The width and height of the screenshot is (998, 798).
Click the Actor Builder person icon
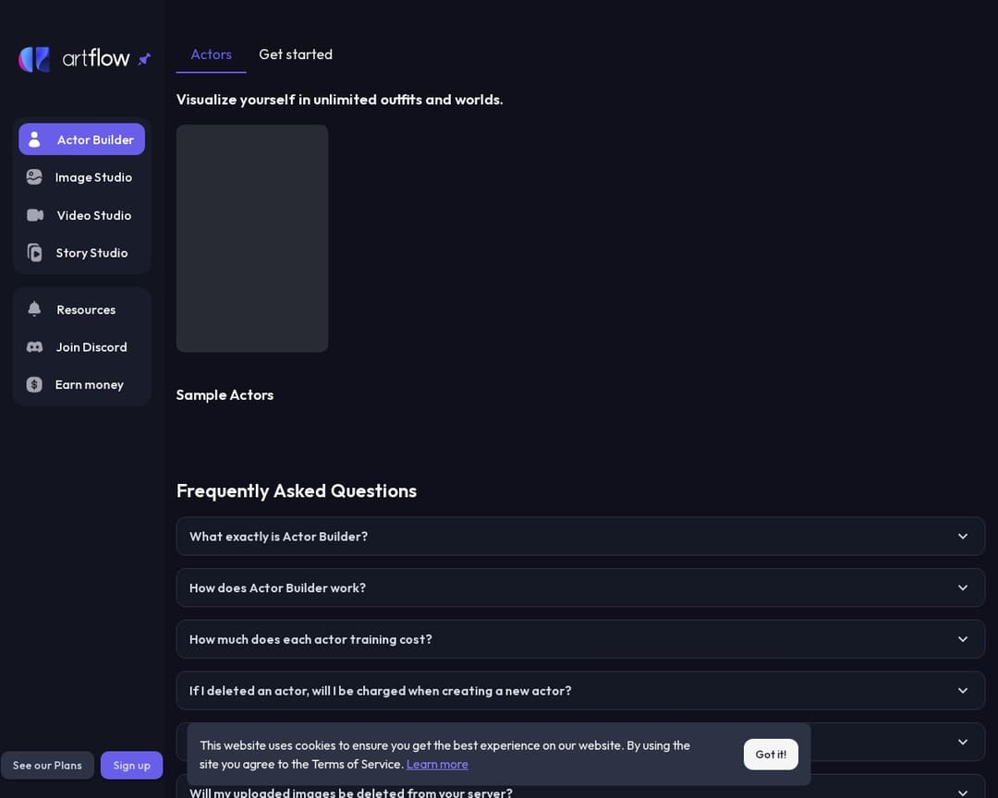pos(34,139)
